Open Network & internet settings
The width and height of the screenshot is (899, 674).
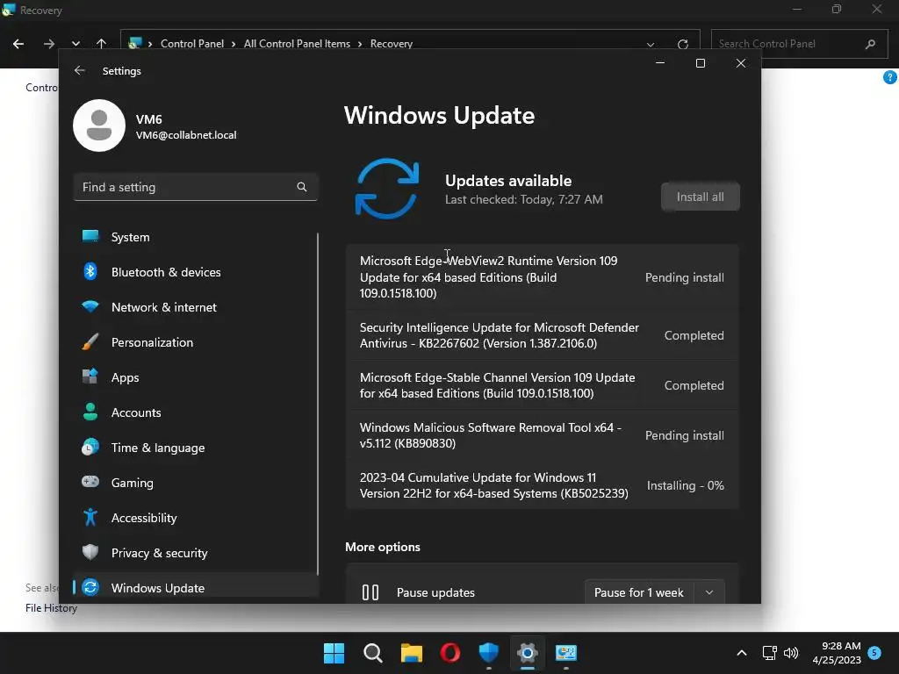(195, 307)
